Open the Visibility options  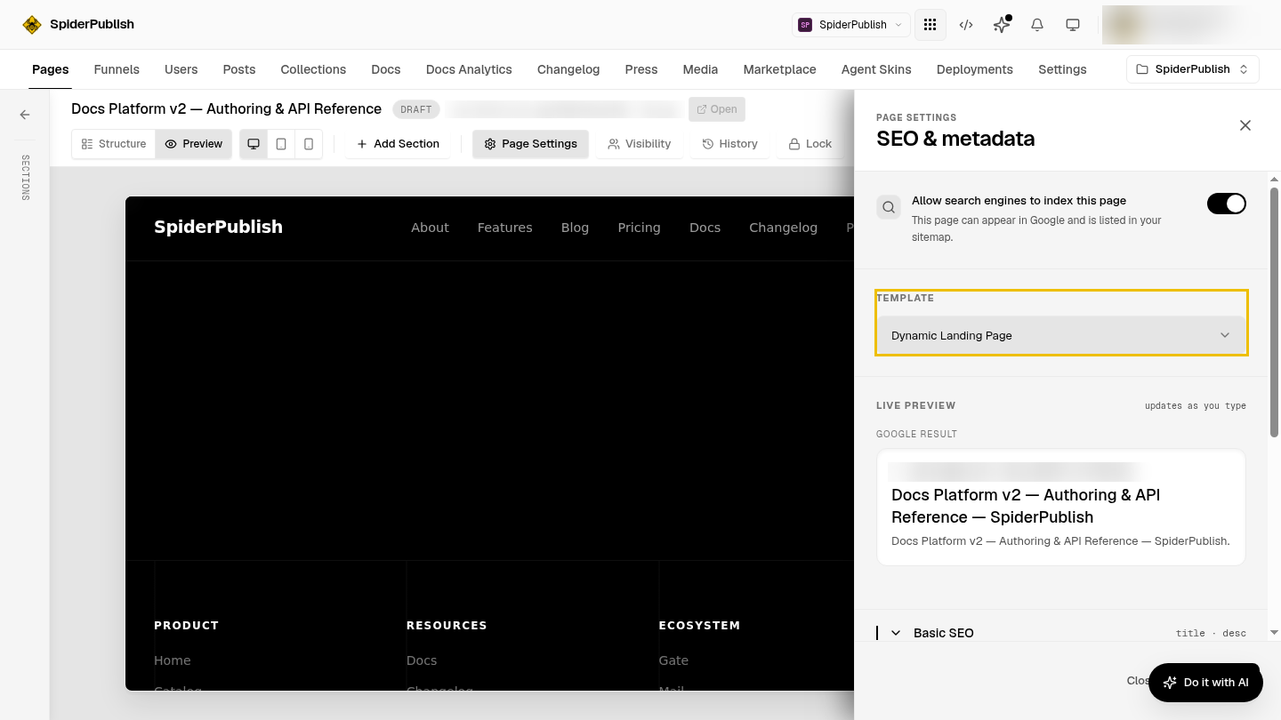tap(640, 144)
